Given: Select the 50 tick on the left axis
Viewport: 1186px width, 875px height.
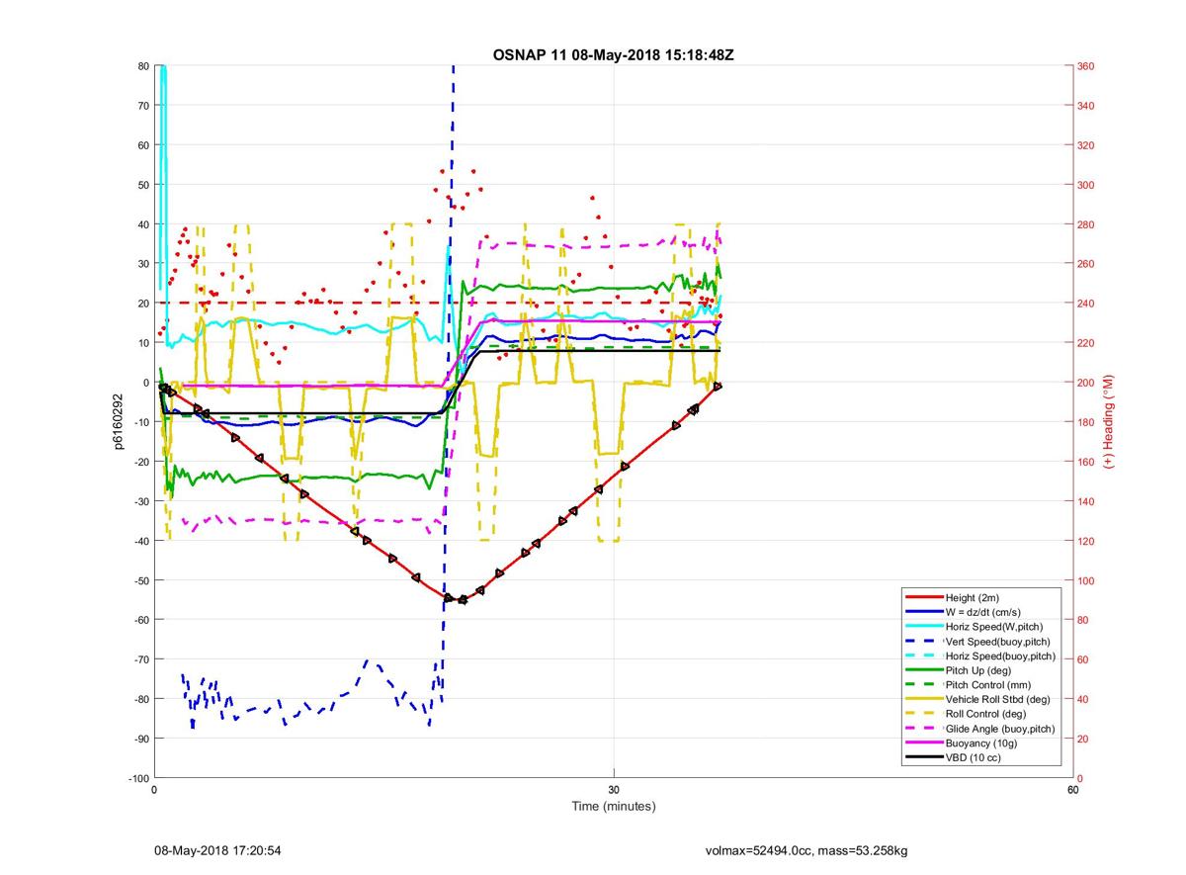Looking at the screenshot, I should [143, 185].
